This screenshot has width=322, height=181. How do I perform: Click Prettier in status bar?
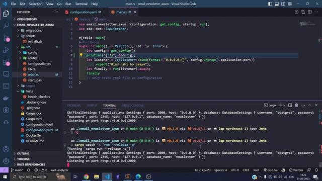(x=296, y=170)
